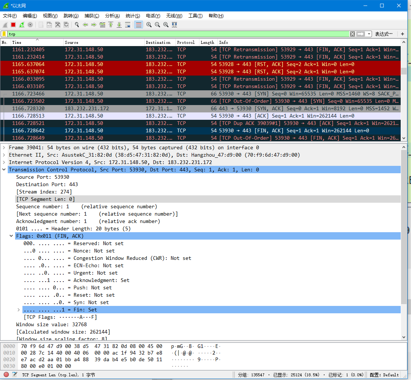The image size is (411, 380).
Task: Click packet details scrollbar down arrow
Action: [x=404, y=337]
